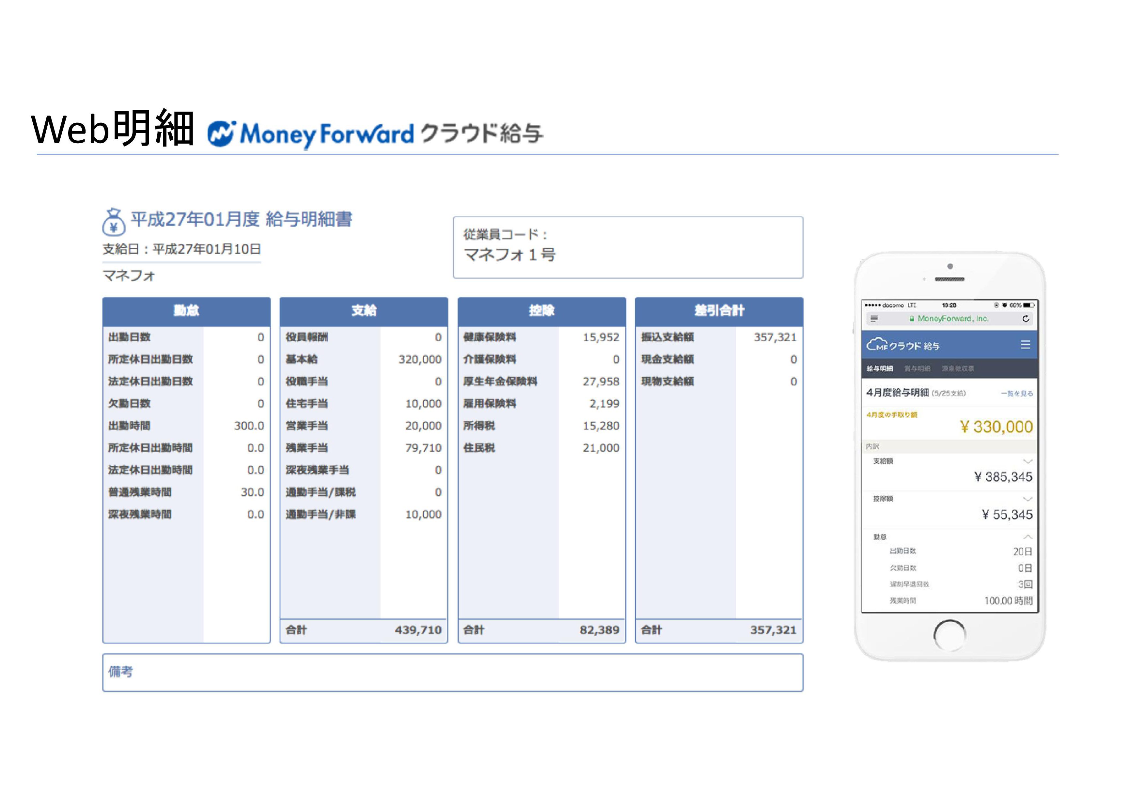Tap the reader lines icon in phone address bar
Image resolution: width=1145 pixels, height=809 pixels.
(x=874, y=319)
